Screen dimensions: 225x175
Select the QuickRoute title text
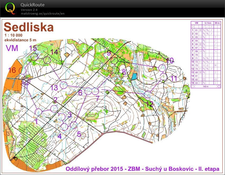coord(32,5)
